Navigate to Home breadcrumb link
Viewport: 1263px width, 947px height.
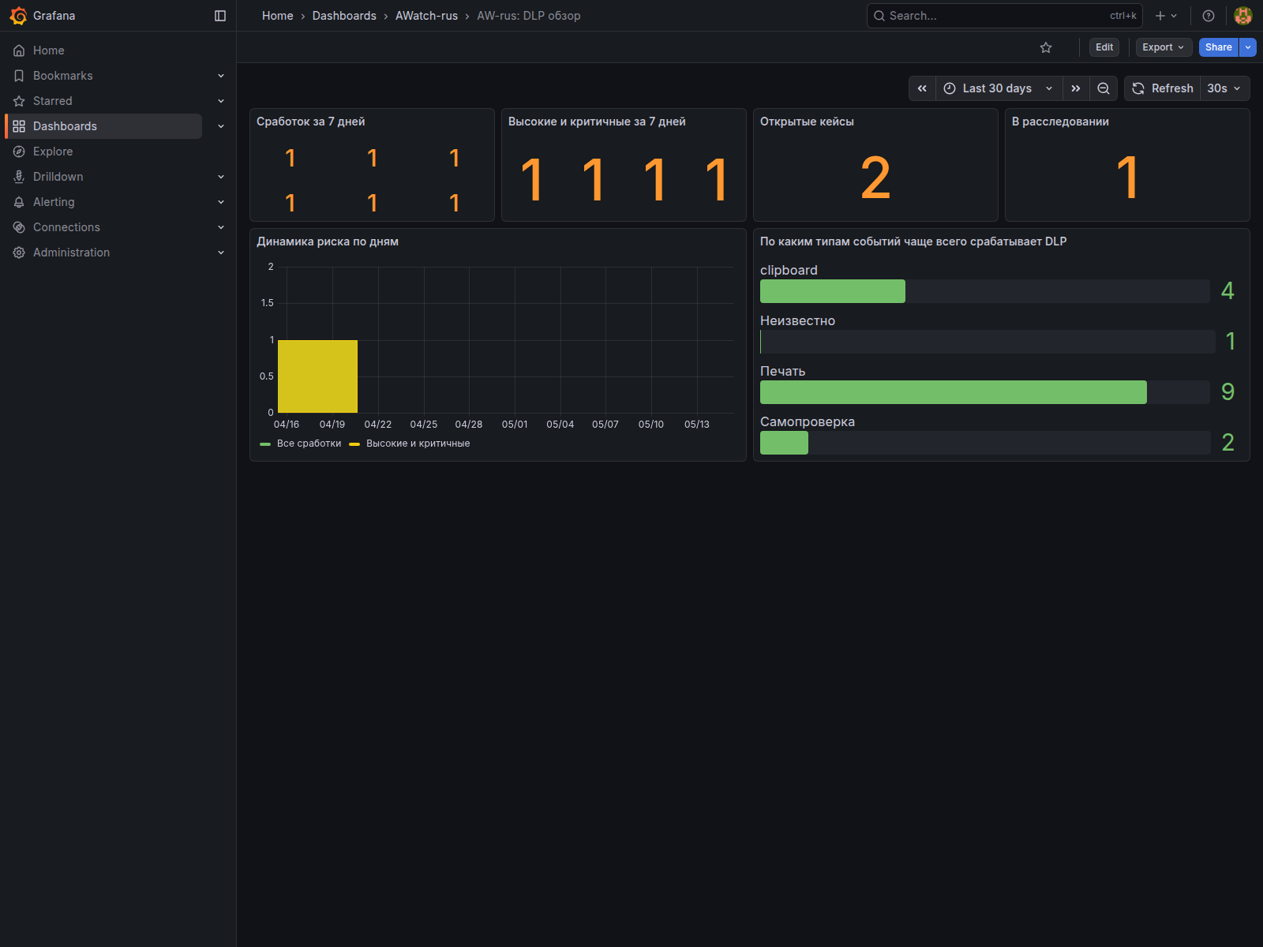pos(278,16)
